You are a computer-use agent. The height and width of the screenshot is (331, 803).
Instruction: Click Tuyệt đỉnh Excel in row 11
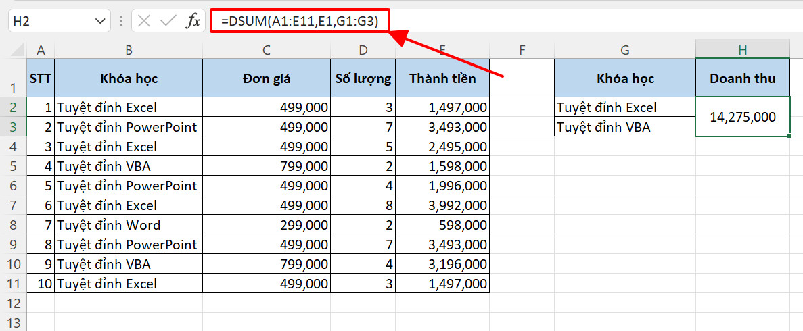click(x=129, y=284)
